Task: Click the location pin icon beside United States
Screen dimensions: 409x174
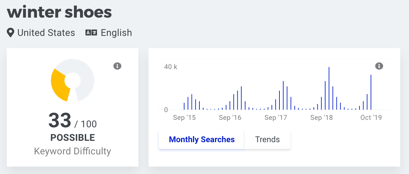Action: click(11, 33)
